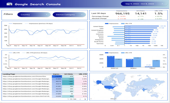Click the DESKTOP impressions bar 541.7K
Viewport: 170px width, 103px height.
point(111,61)
